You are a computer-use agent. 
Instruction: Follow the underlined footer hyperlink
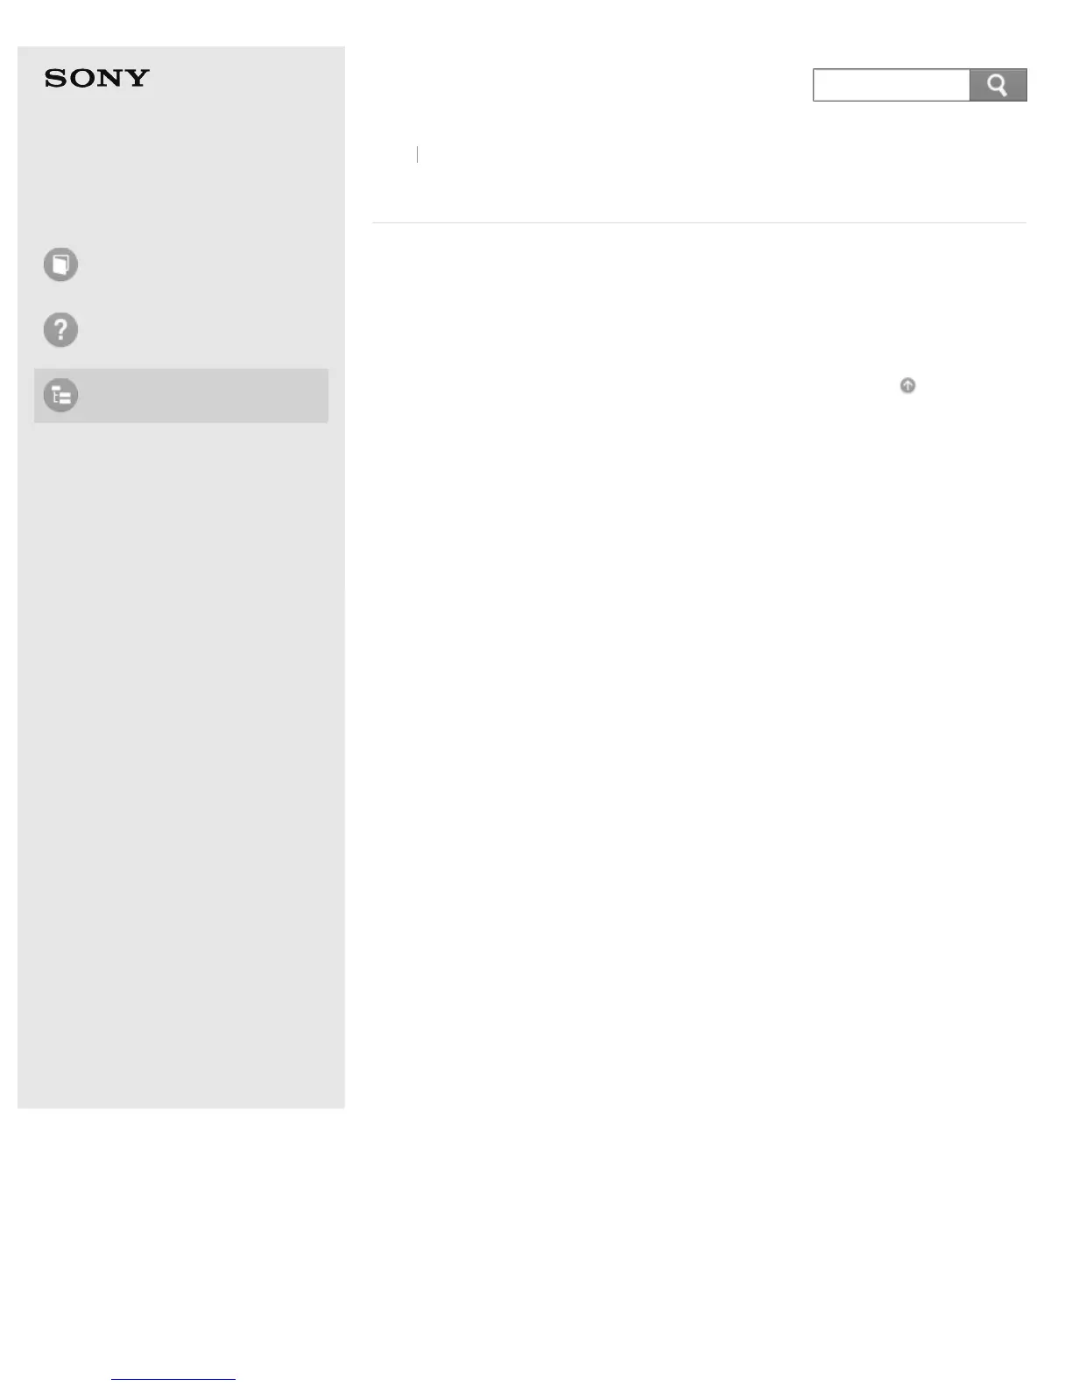point(173,1378)
